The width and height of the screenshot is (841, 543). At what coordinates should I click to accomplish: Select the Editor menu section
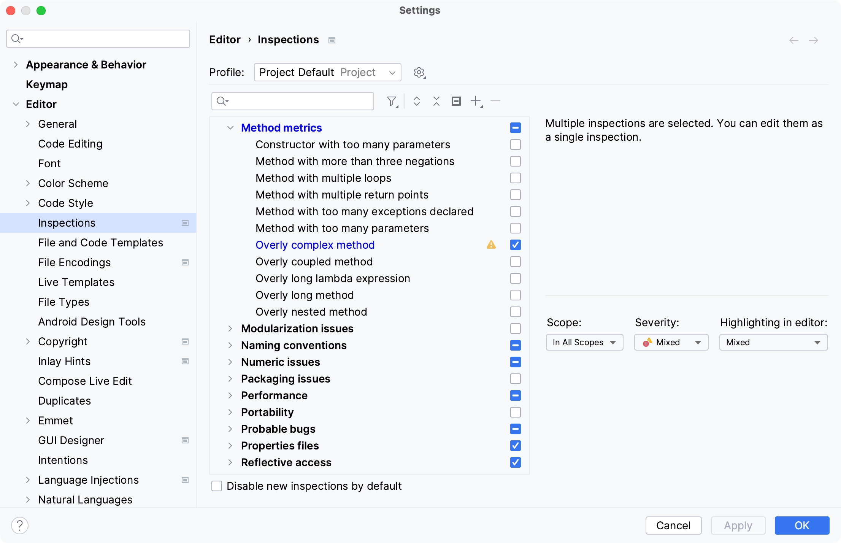click(41, 104)
